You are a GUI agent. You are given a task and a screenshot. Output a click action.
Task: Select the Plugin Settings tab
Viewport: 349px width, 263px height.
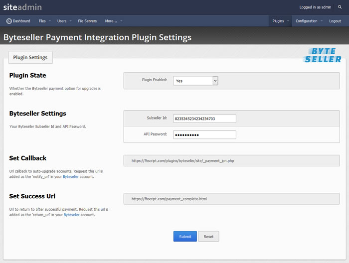[x=30, y=57]
